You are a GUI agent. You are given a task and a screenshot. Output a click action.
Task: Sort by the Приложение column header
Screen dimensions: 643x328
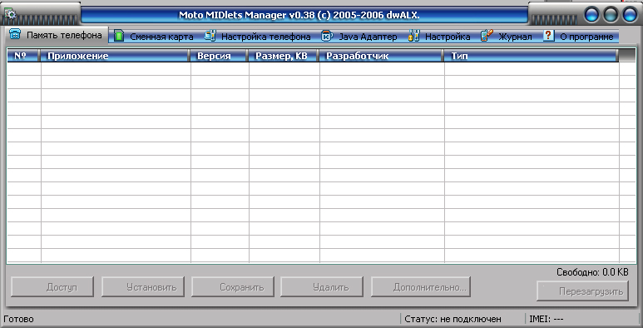click(115, 56)
